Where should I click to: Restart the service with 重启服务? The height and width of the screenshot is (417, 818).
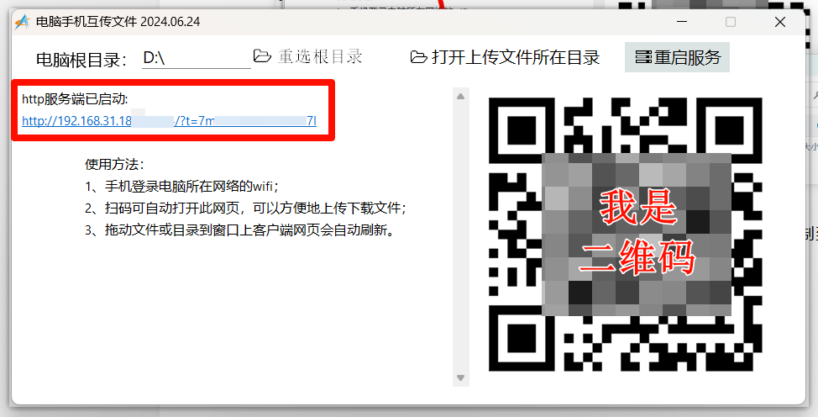pyautogui.click(x=677, y=57)
